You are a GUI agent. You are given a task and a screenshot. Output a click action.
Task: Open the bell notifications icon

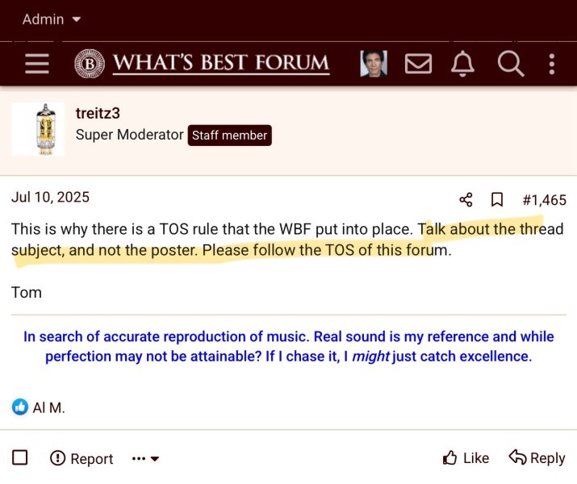click(462, 64)
